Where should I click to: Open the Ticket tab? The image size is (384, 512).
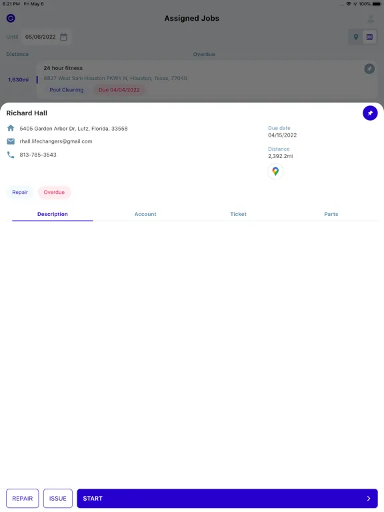pyautogui.click(x=239, y=214)
